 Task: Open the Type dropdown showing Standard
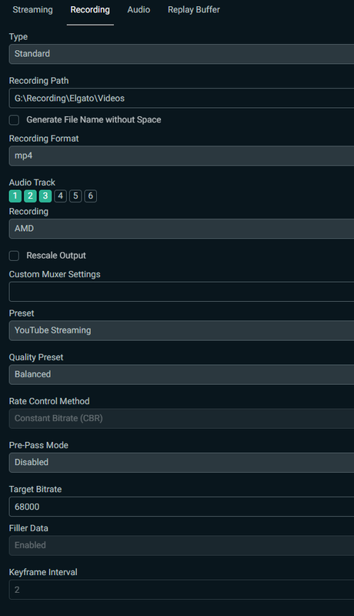(182, 54)
